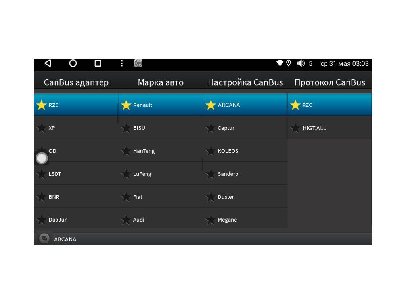Star the HIGT.ALL protocol entry
This screenshot has width=406, height=304.
[x=295, y=128]
